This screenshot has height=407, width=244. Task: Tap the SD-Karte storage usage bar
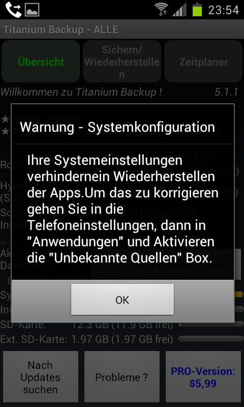(211, 325)
